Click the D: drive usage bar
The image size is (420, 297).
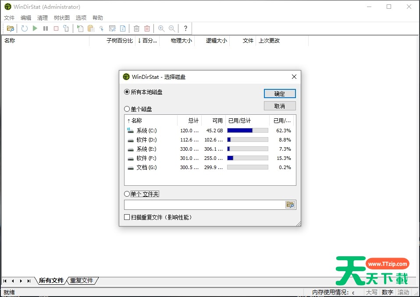pyautogui.click(x=248, y=140)
